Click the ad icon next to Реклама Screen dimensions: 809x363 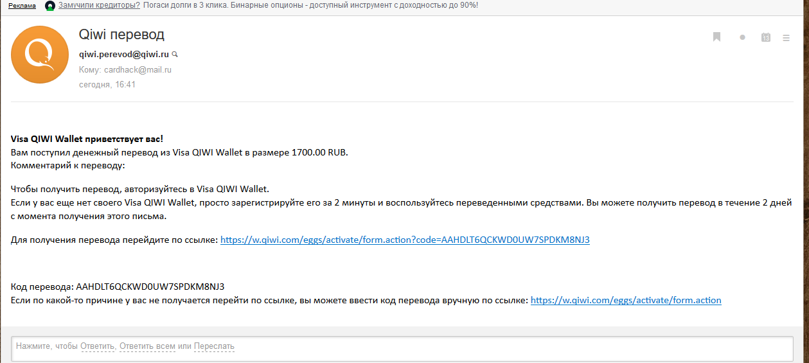[x=49, y=6]
